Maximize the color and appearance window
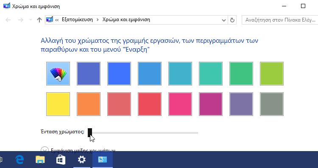The image size is (318, 168). [303, 6]
